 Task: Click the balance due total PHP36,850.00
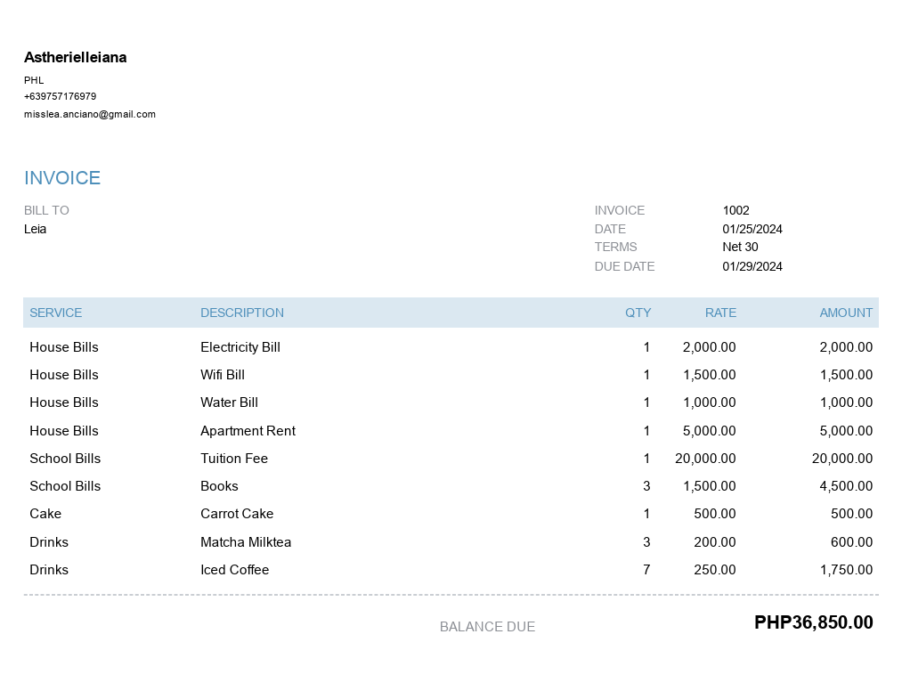pos(814,622)
